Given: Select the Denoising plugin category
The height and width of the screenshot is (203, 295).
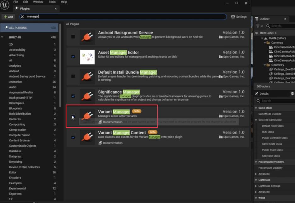Looking at the screenshot, I should pyautogui.click(x=15, y=162).
